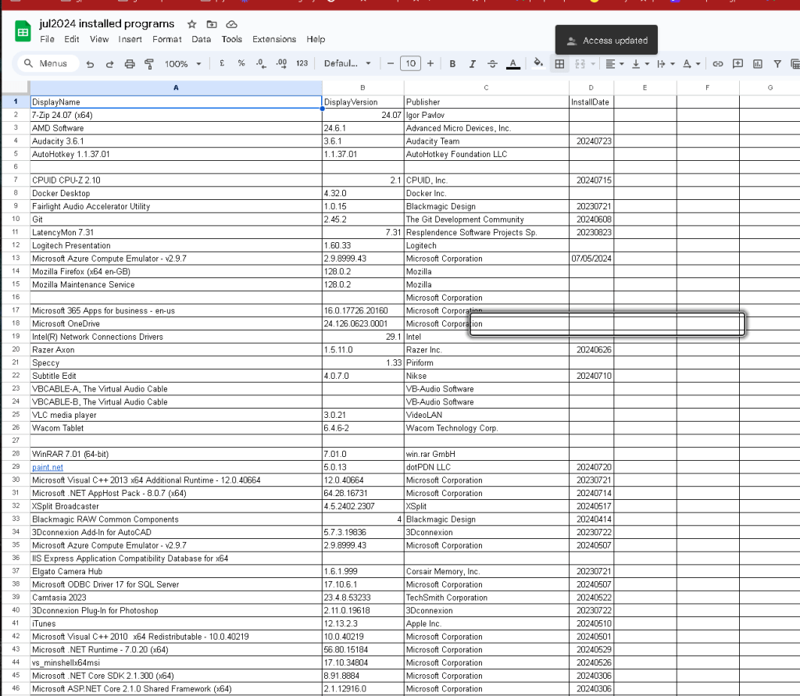Toggle italic formatting
This screenshot has width=800, height=696.
pyautogui.click(x=473, y=64)
